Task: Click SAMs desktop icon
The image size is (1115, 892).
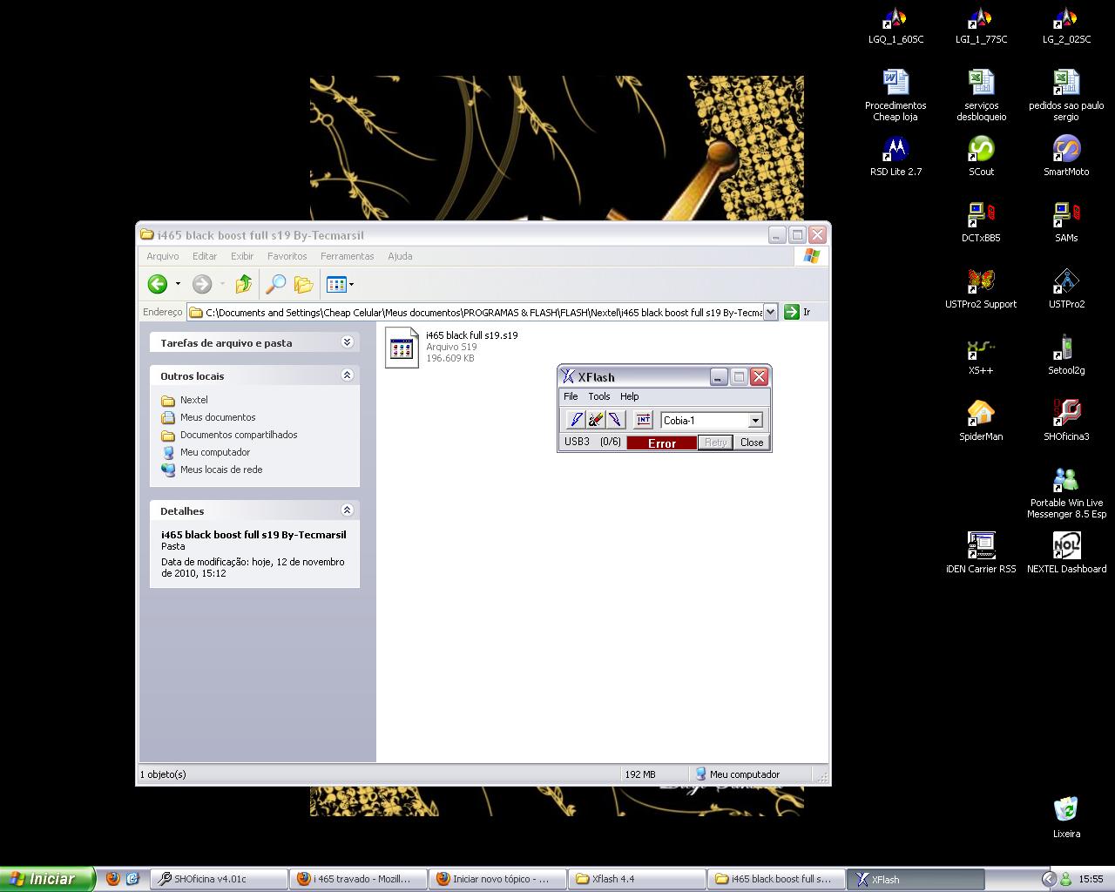Action: click(1066, 223)
